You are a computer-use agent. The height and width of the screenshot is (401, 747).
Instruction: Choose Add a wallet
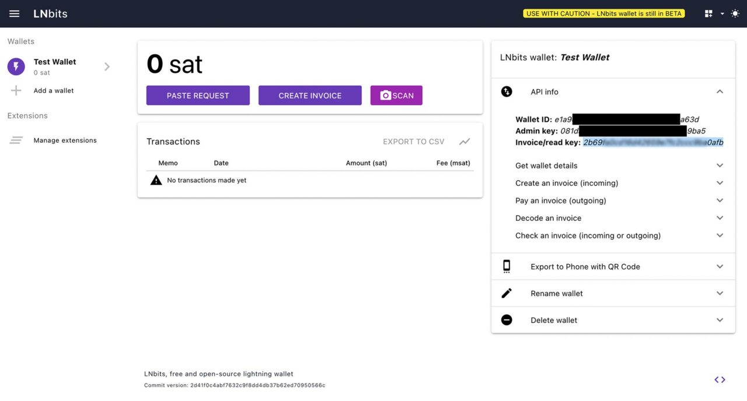click(x=54, y=90)
